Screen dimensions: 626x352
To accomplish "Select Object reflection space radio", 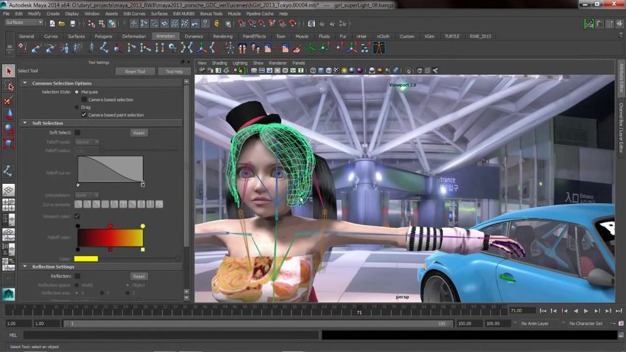I will coord(128,285).
